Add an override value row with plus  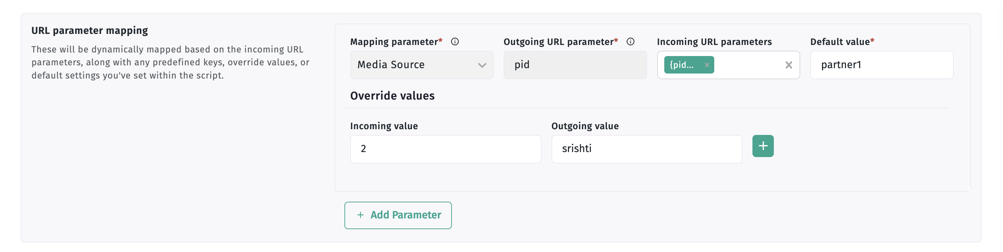coord(763,146)
